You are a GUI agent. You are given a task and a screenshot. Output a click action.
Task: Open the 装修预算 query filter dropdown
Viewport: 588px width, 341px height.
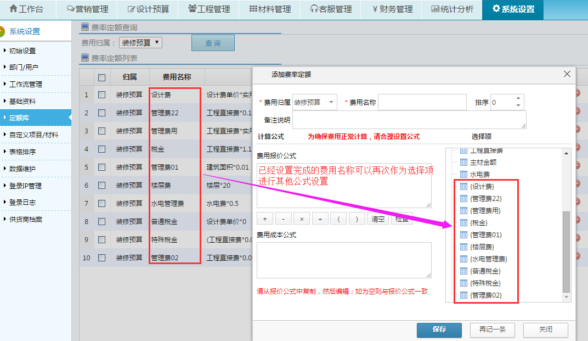[140, 42]
